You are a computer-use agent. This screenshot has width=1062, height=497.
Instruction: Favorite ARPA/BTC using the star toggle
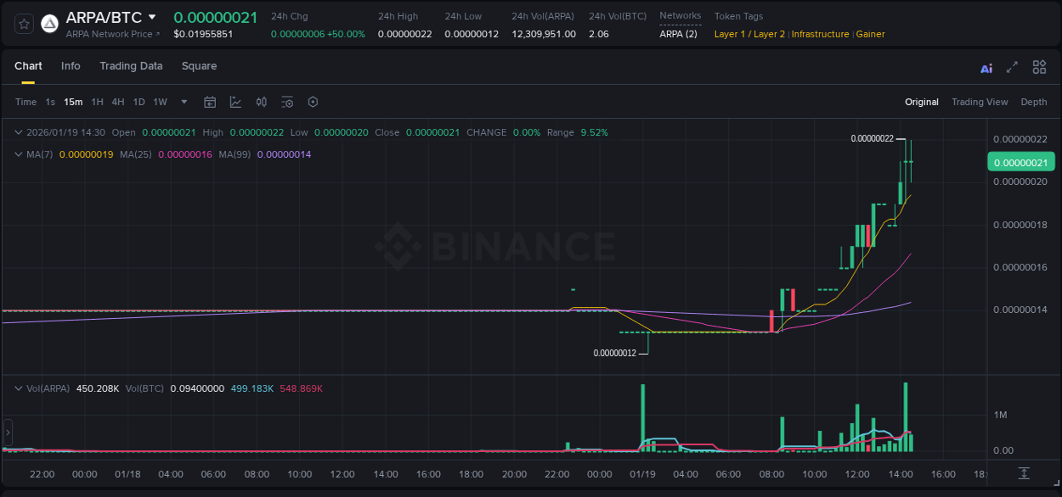[x=23, y=23]
